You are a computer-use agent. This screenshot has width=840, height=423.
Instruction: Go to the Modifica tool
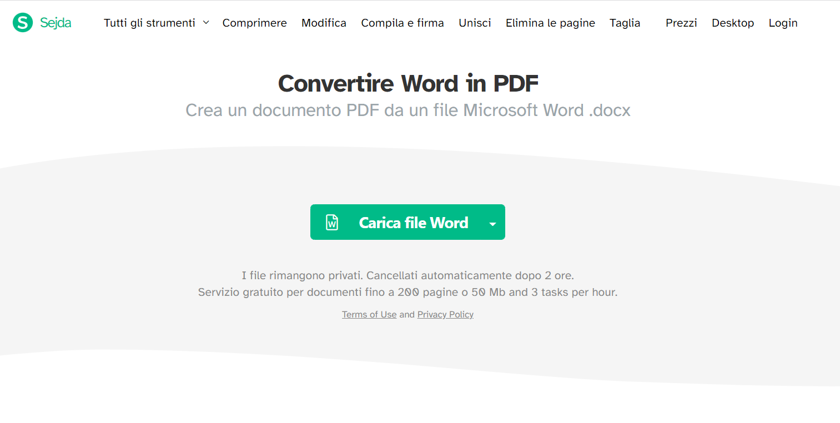[x=324, y=23]
